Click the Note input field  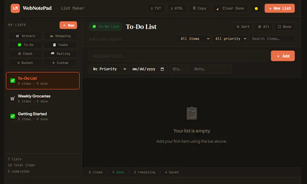coord(211,69)
